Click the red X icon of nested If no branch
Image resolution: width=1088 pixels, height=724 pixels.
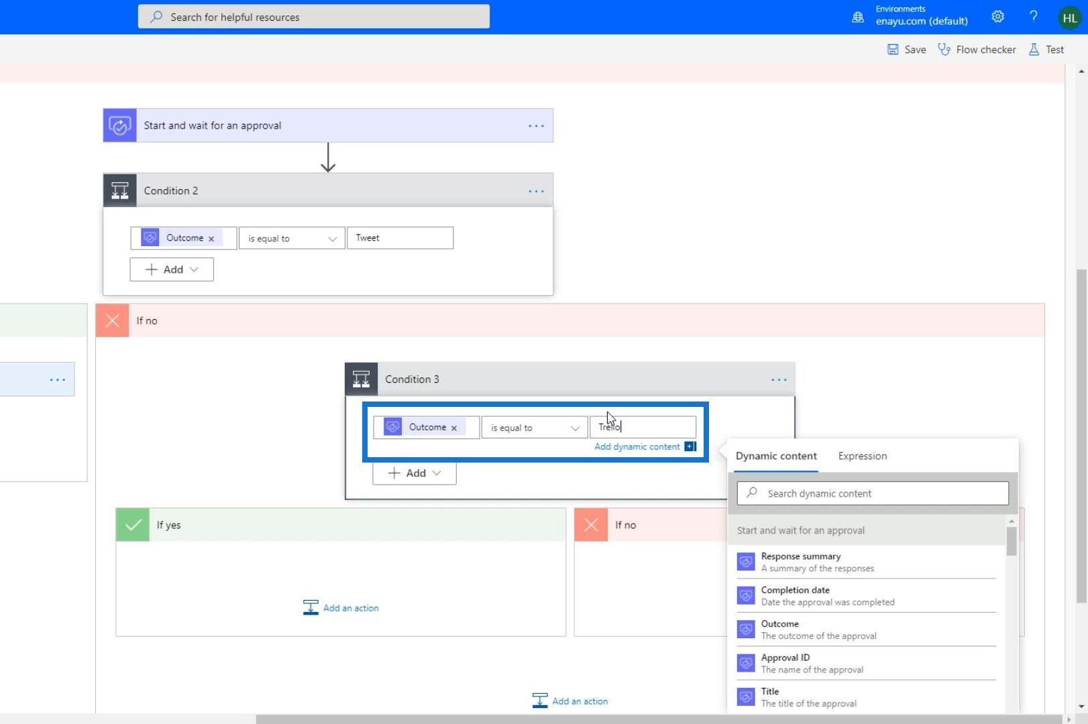pos(590,525)
